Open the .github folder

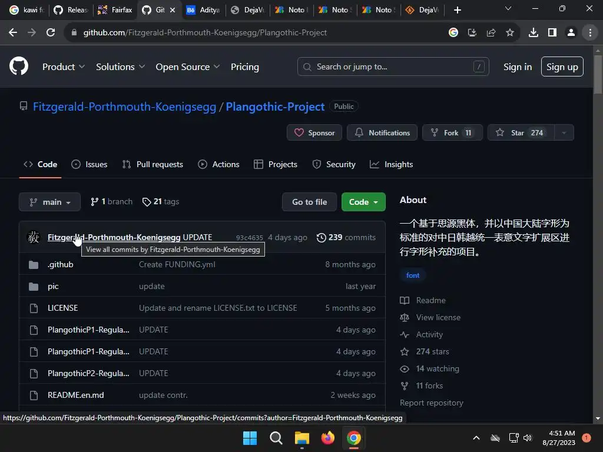pyautogui.click(x=61, y=264)
